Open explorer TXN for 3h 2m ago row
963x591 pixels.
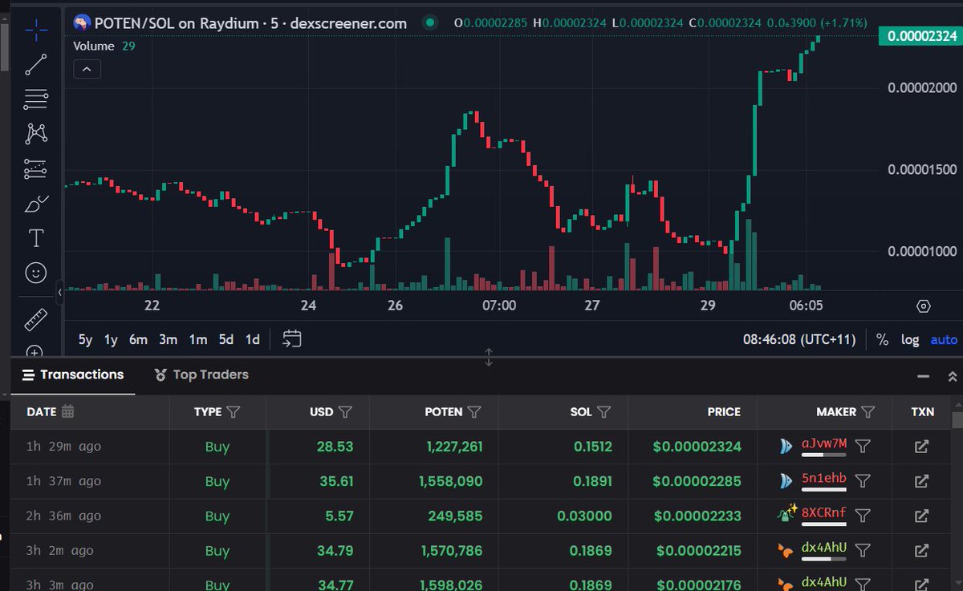click(x=922, y=551)
